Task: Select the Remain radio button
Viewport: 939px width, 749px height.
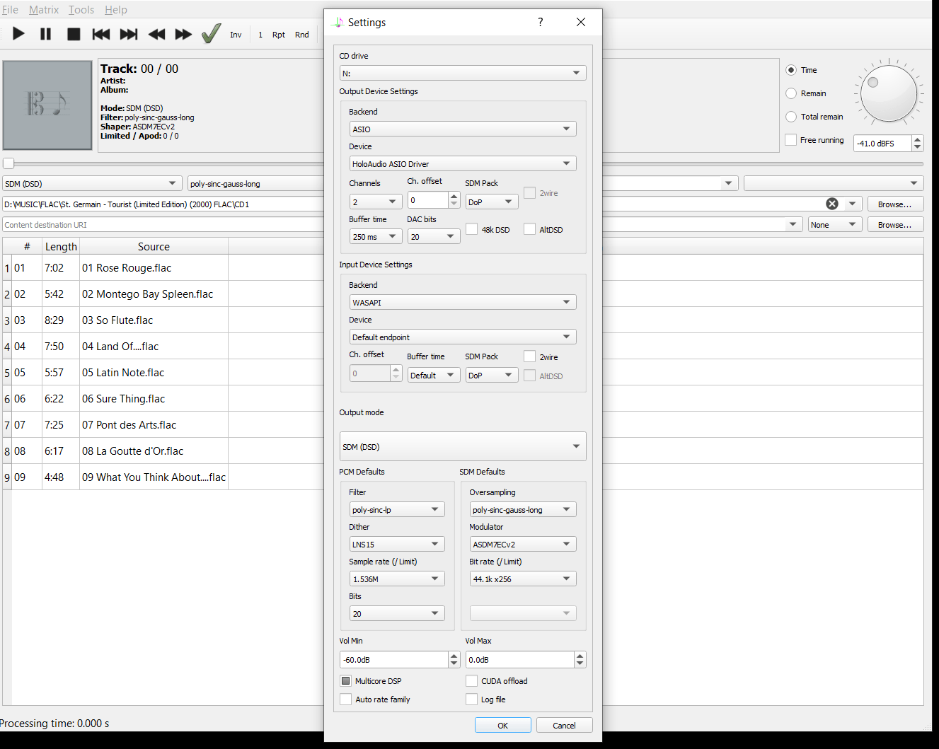Action: 791,93
